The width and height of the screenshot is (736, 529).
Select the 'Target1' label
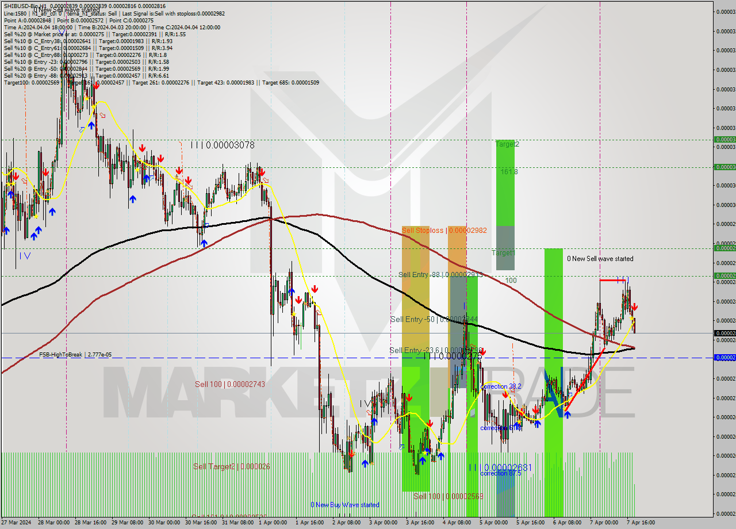504,252
